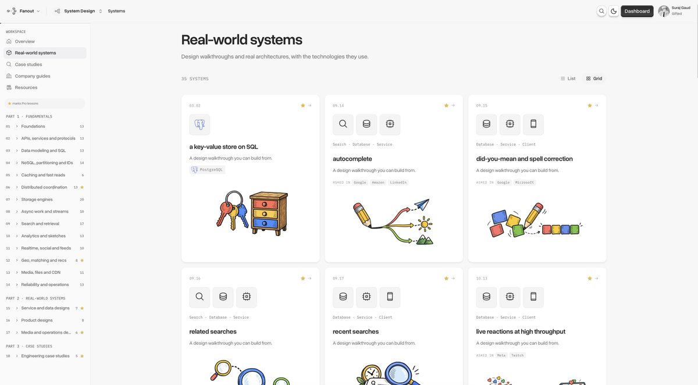Open Geo, matching and recs chapter
This screenshot has width=698, height=385.
pyautogui.click(x=45, y=261)
